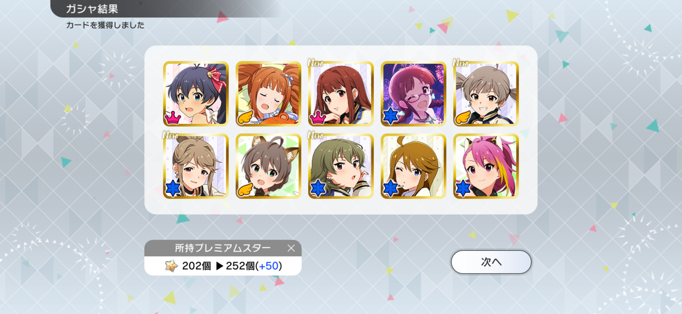Click the blue star icon on pink-haired girl card
Viewport: 682px width, 314px height.
click(x=463, y=188)
